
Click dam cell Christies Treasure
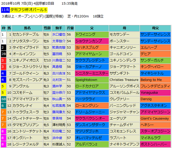(124, 80)
